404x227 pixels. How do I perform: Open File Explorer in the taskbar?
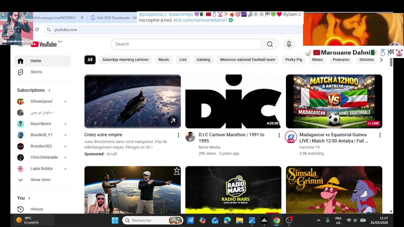(x=240, y=220)
